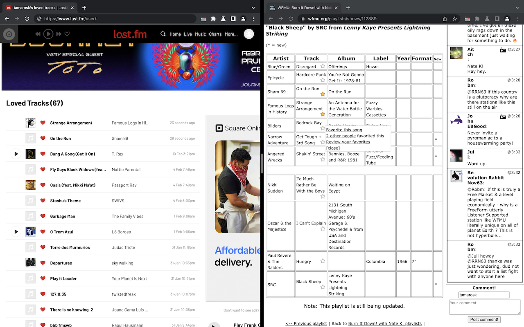Click the Last.fm header play button
524x327 pixels.
pyautogui.click(x=48, y=34)
